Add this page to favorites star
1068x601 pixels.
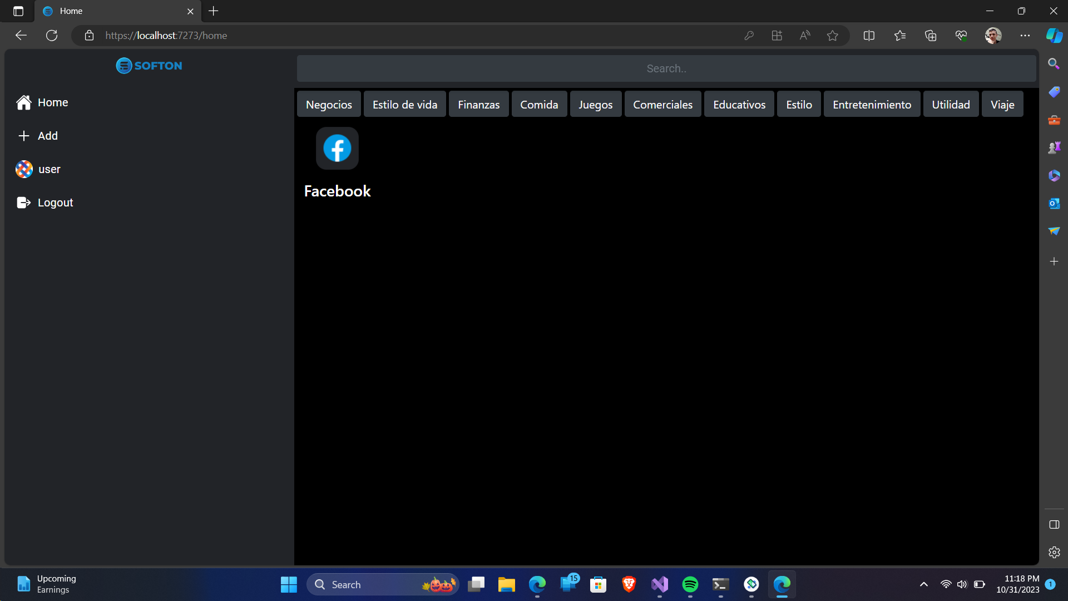[x=833, y=36]
